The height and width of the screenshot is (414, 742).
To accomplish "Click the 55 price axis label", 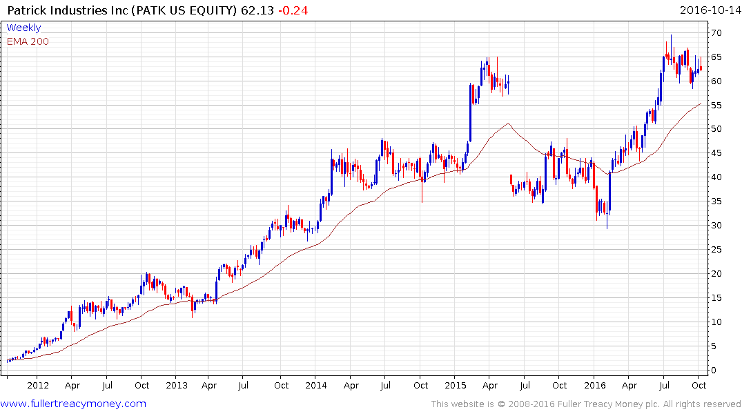I will coord(716,106).
